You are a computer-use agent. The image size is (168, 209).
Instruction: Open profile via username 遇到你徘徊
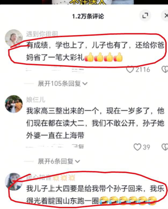tap(42, 34)
